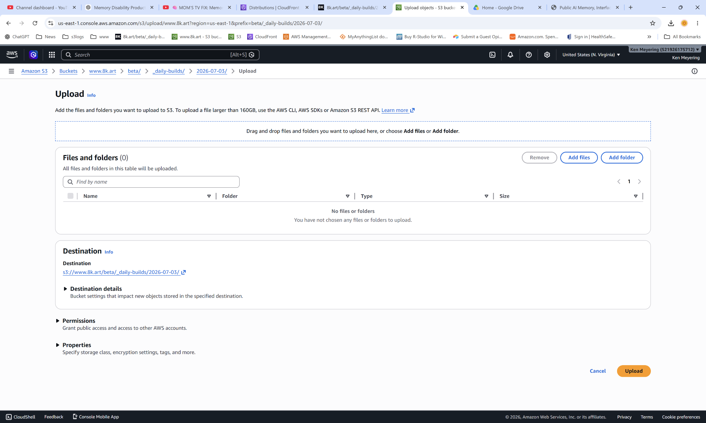The width and height of the screenshot is (706, 423).
Task: Cancel the upload
Action: (x=597, y=371)
